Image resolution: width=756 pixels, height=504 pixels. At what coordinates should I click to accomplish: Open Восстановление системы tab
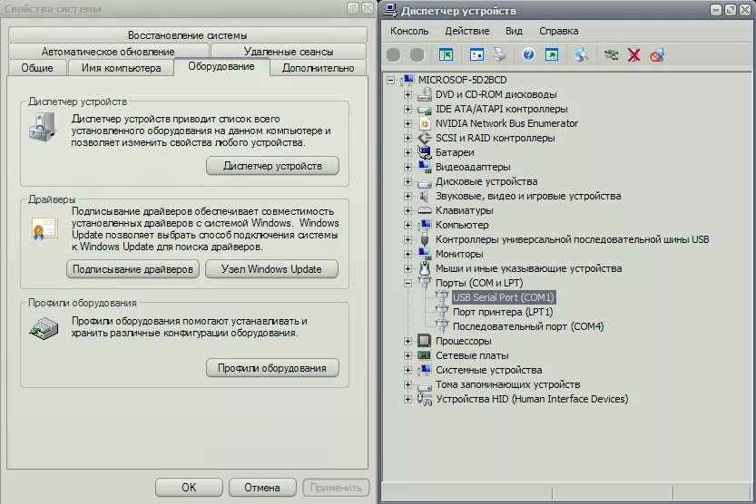click(x=188, y=35)
